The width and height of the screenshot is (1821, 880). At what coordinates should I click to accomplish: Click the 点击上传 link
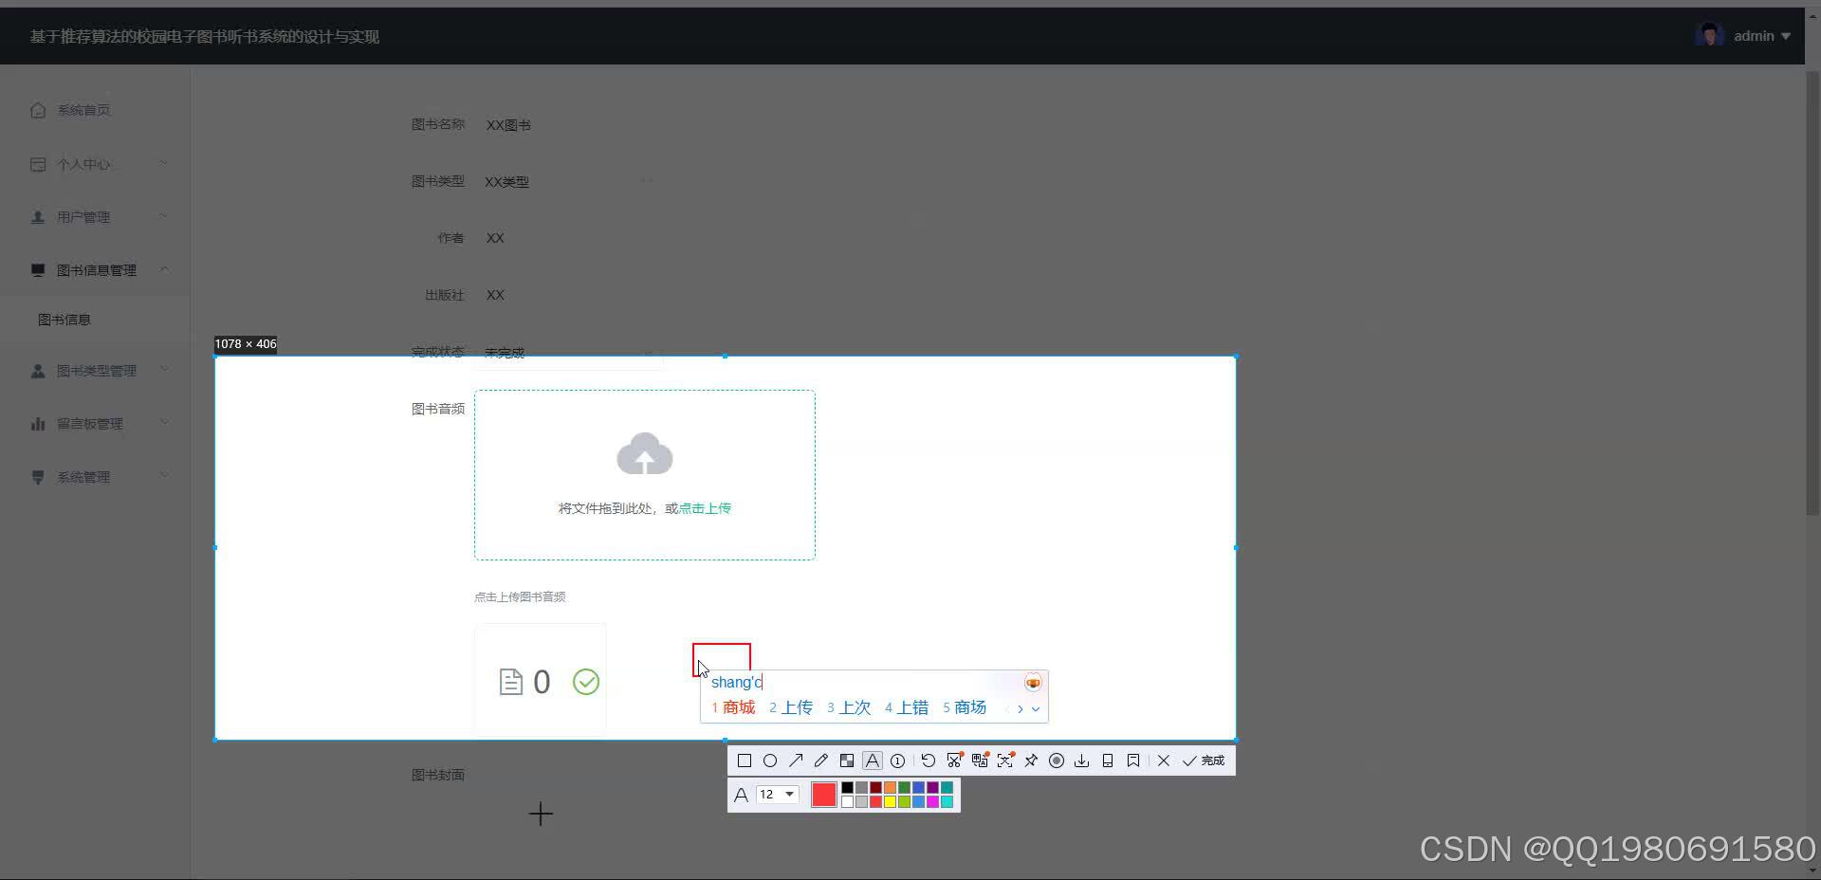tap(705, 508)
